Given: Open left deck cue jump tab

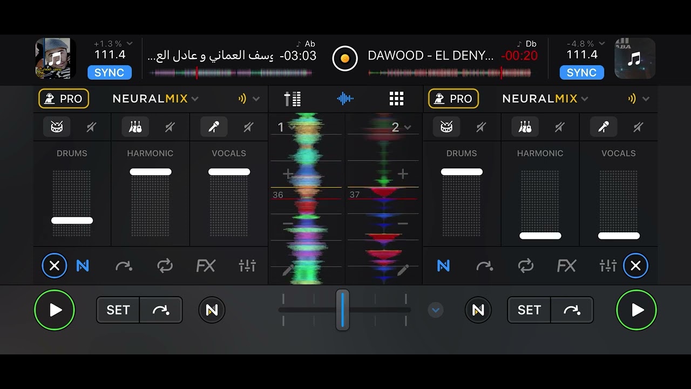Looking at the screenshot, I should pyautogui.click(x=124, y=265).
